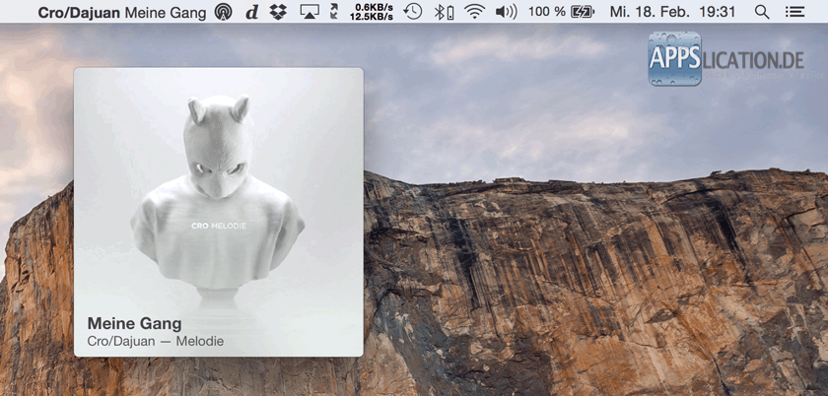This screenshot has width=828, height=396.
Task: Open the Notification Center list icon
Action: pos(795,12)
